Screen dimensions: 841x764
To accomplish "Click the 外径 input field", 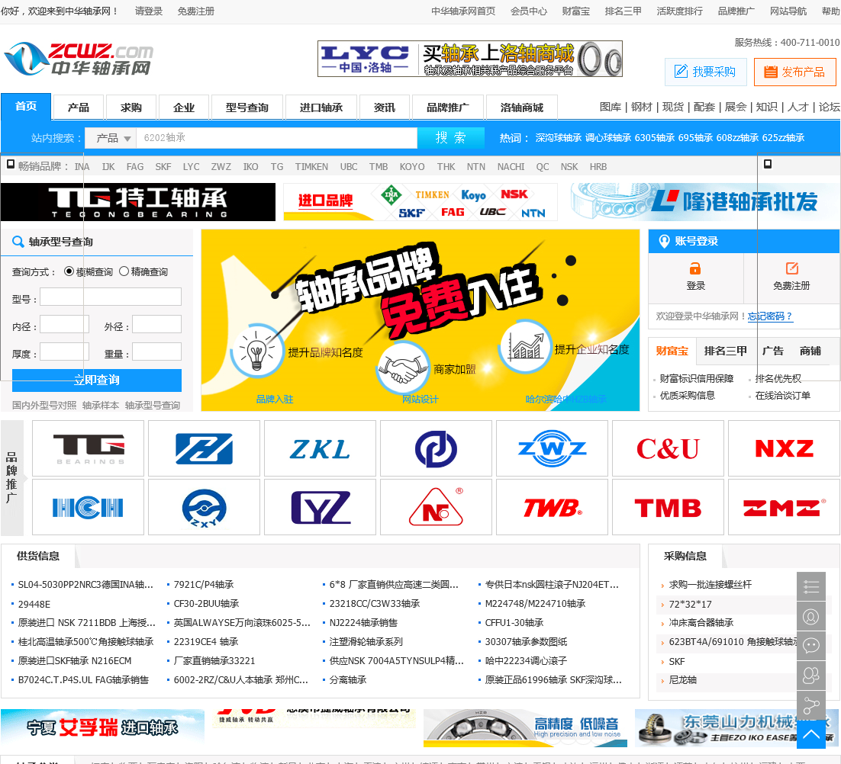I will click(x=156, y=324).
